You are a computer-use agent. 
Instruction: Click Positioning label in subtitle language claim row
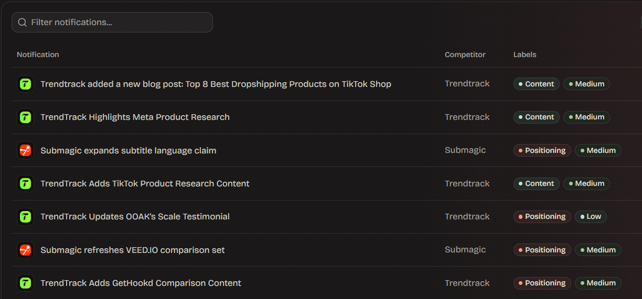click(542, 150)
